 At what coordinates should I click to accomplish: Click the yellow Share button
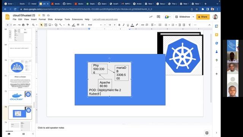point(203,17)
